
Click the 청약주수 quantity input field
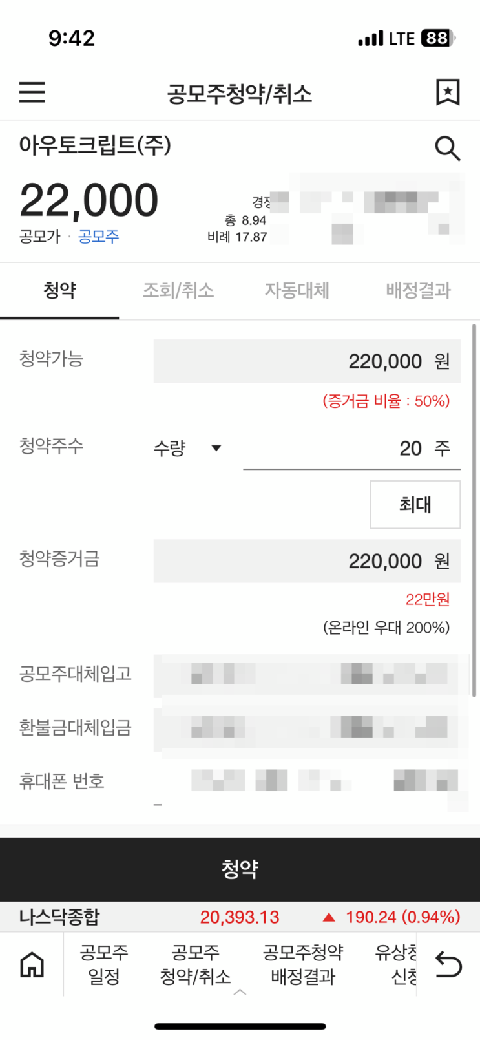point(351,449)
